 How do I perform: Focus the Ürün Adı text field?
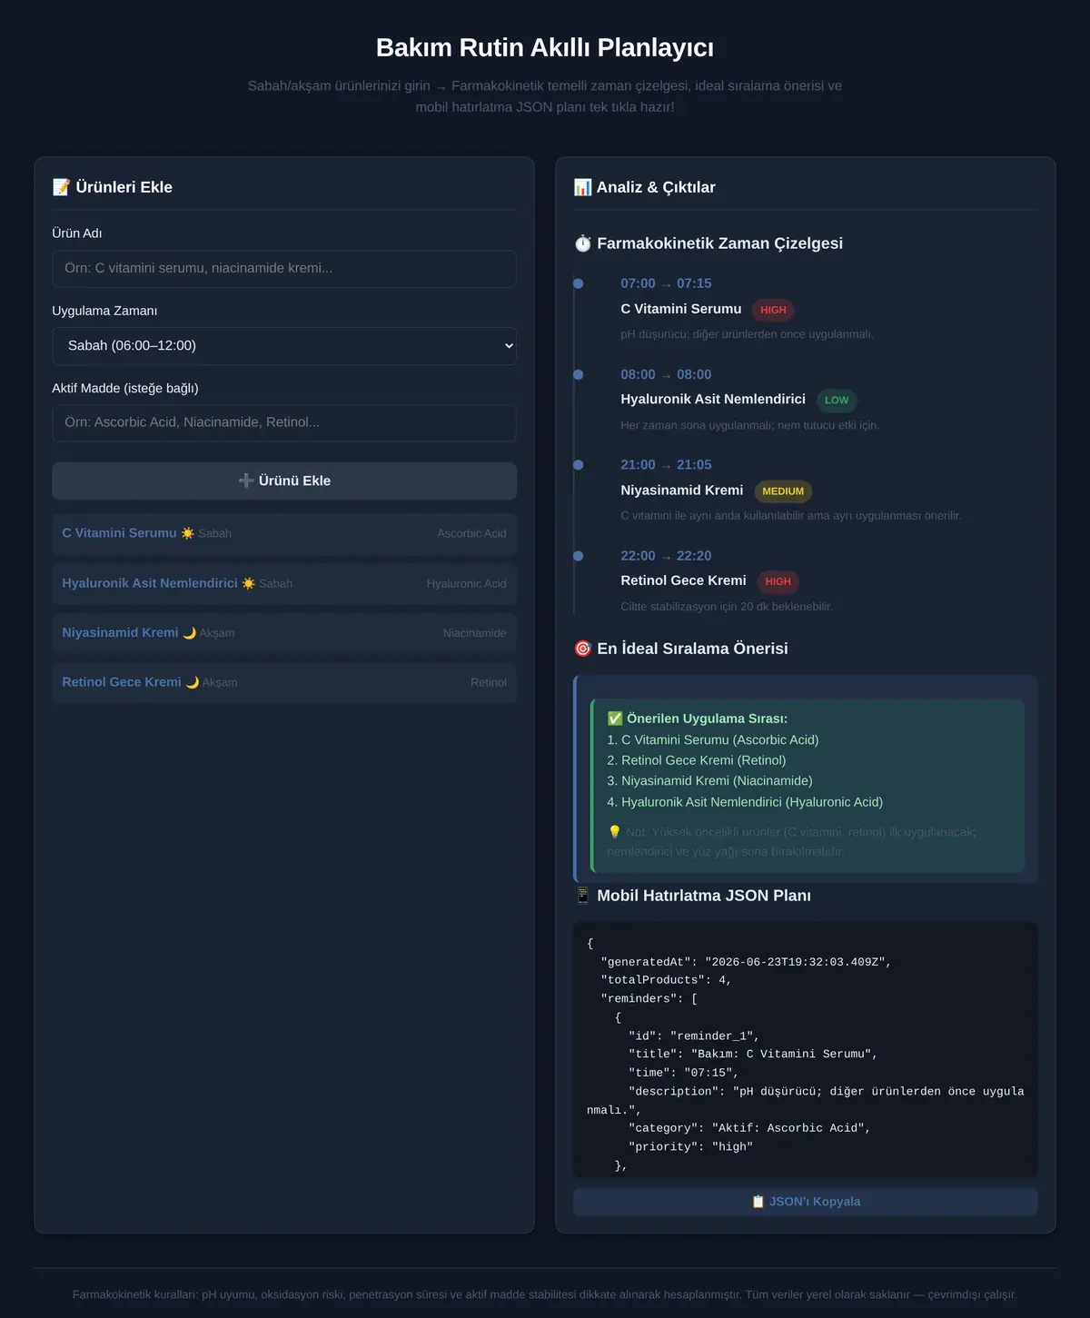click(284, 269)
